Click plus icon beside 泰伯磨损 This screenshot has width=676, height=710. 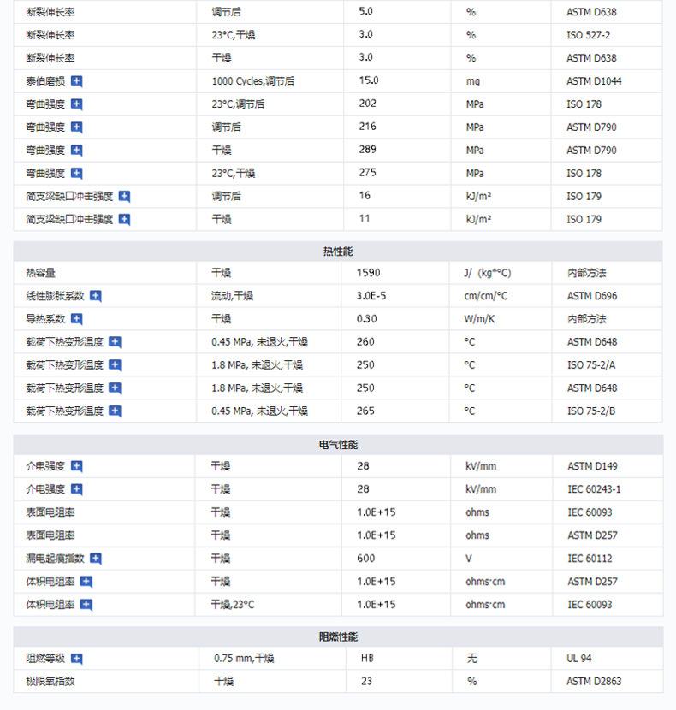pos(77,81)
